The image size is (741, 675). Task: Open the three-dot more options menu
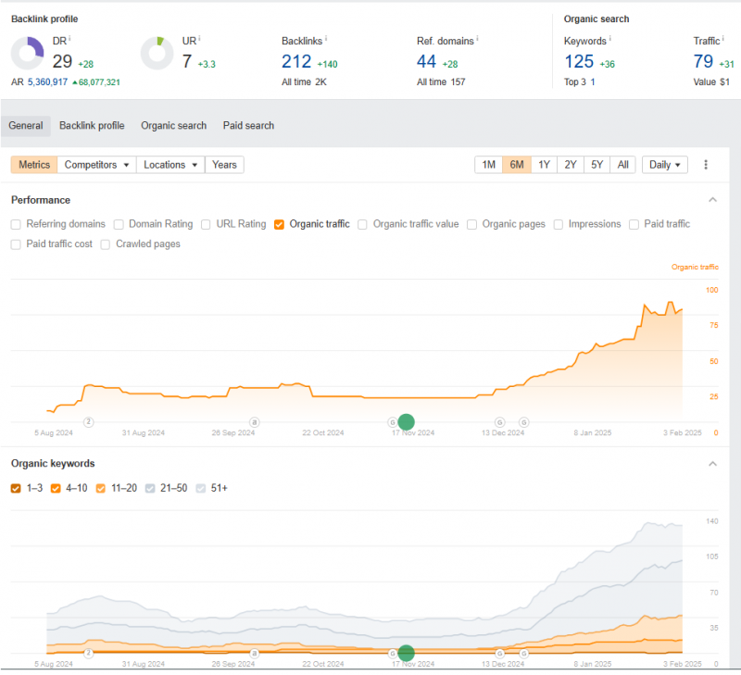[x=706, y=165]
